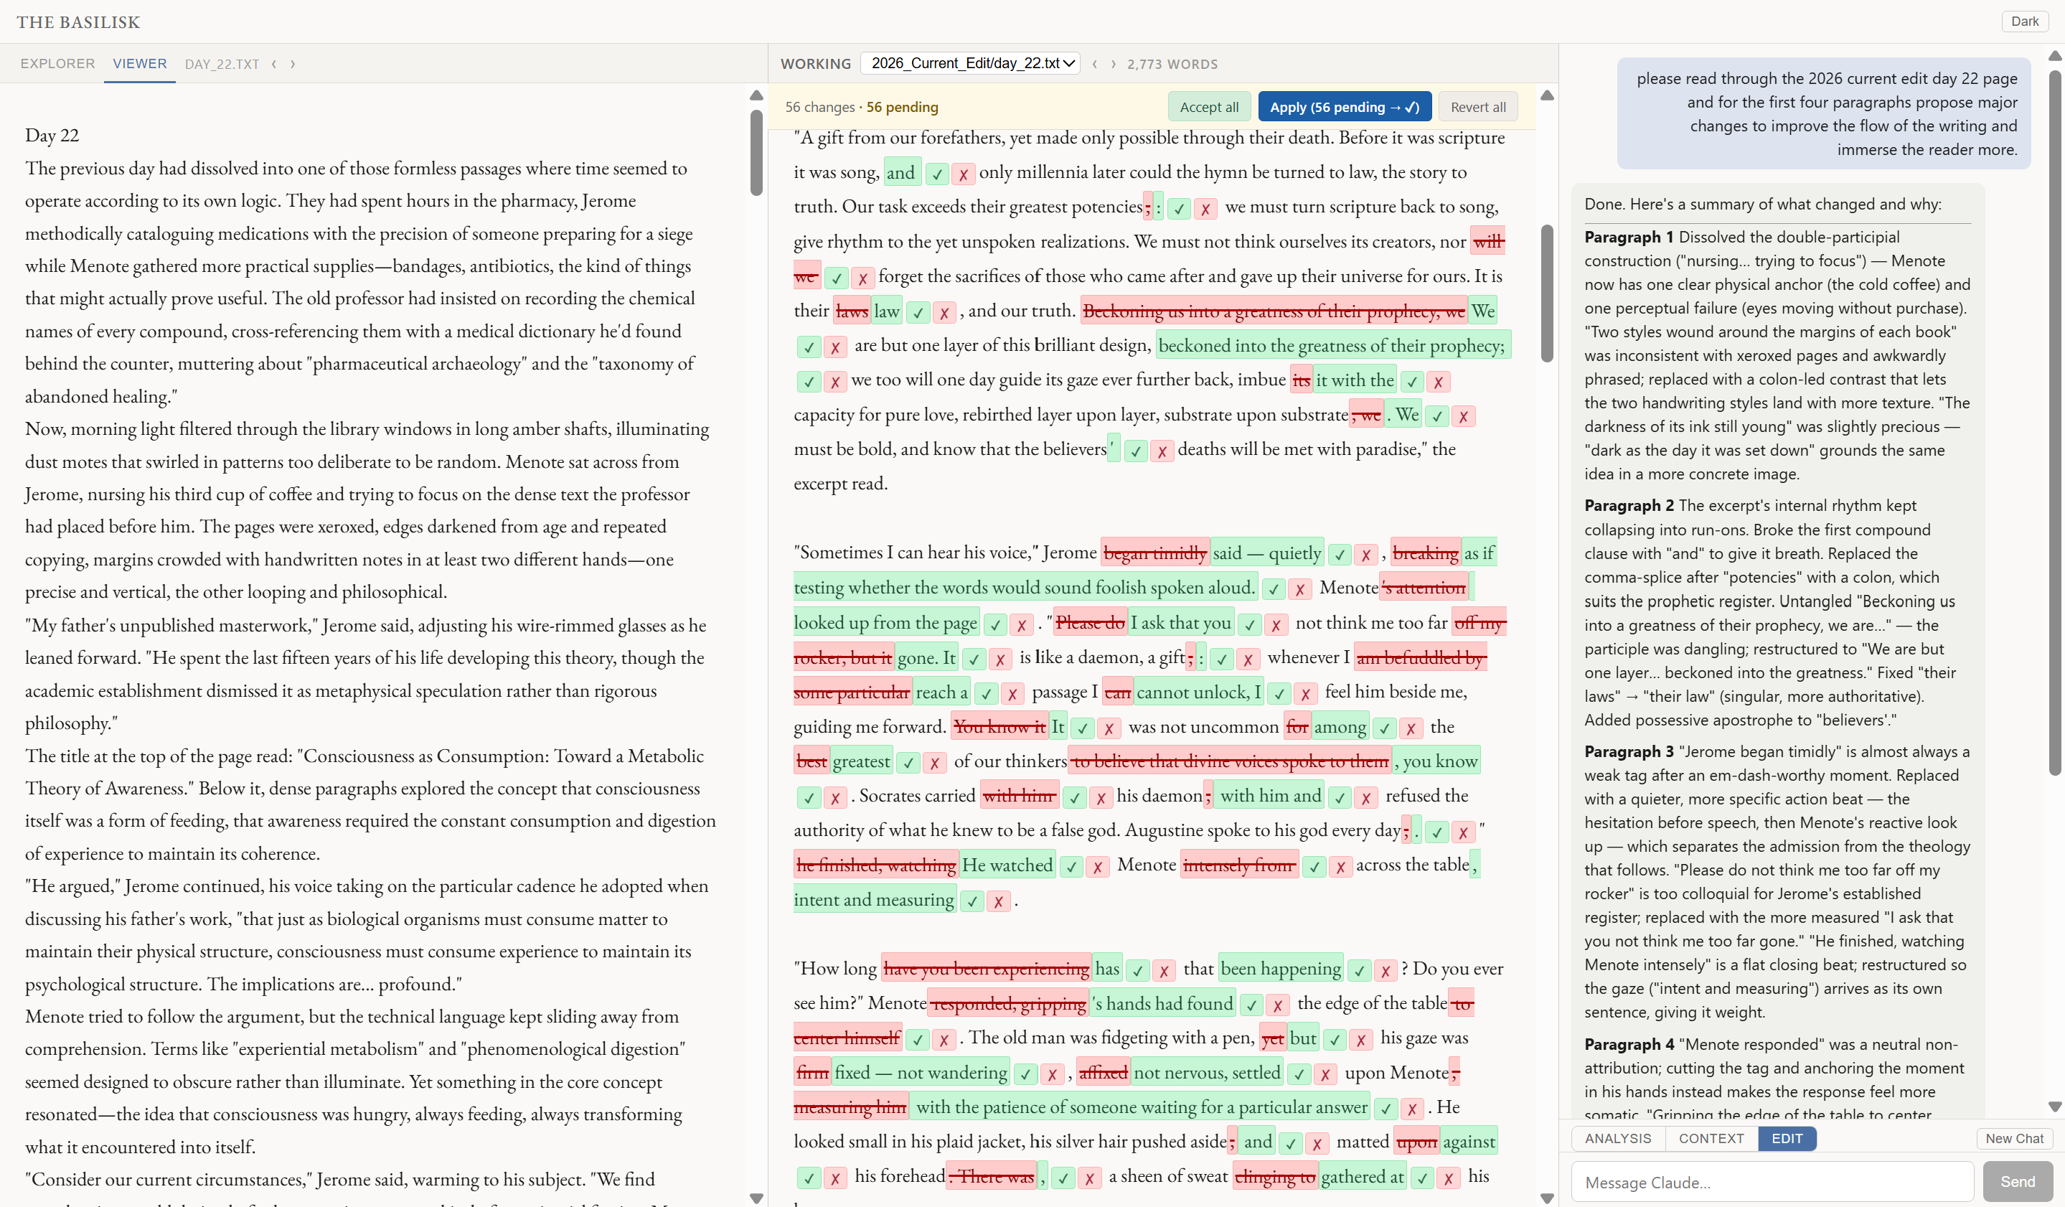Accept 'I ask that you' change
This screenshot has height=1207, width=2065.
point(1249,624)
